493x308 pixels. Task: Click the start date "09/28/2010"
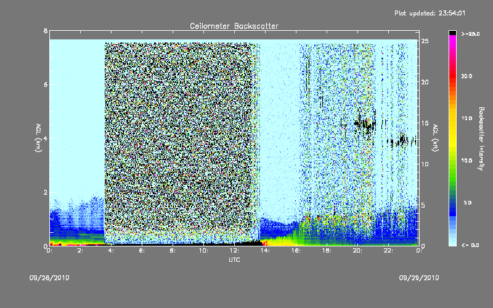(x=49, y=278)
